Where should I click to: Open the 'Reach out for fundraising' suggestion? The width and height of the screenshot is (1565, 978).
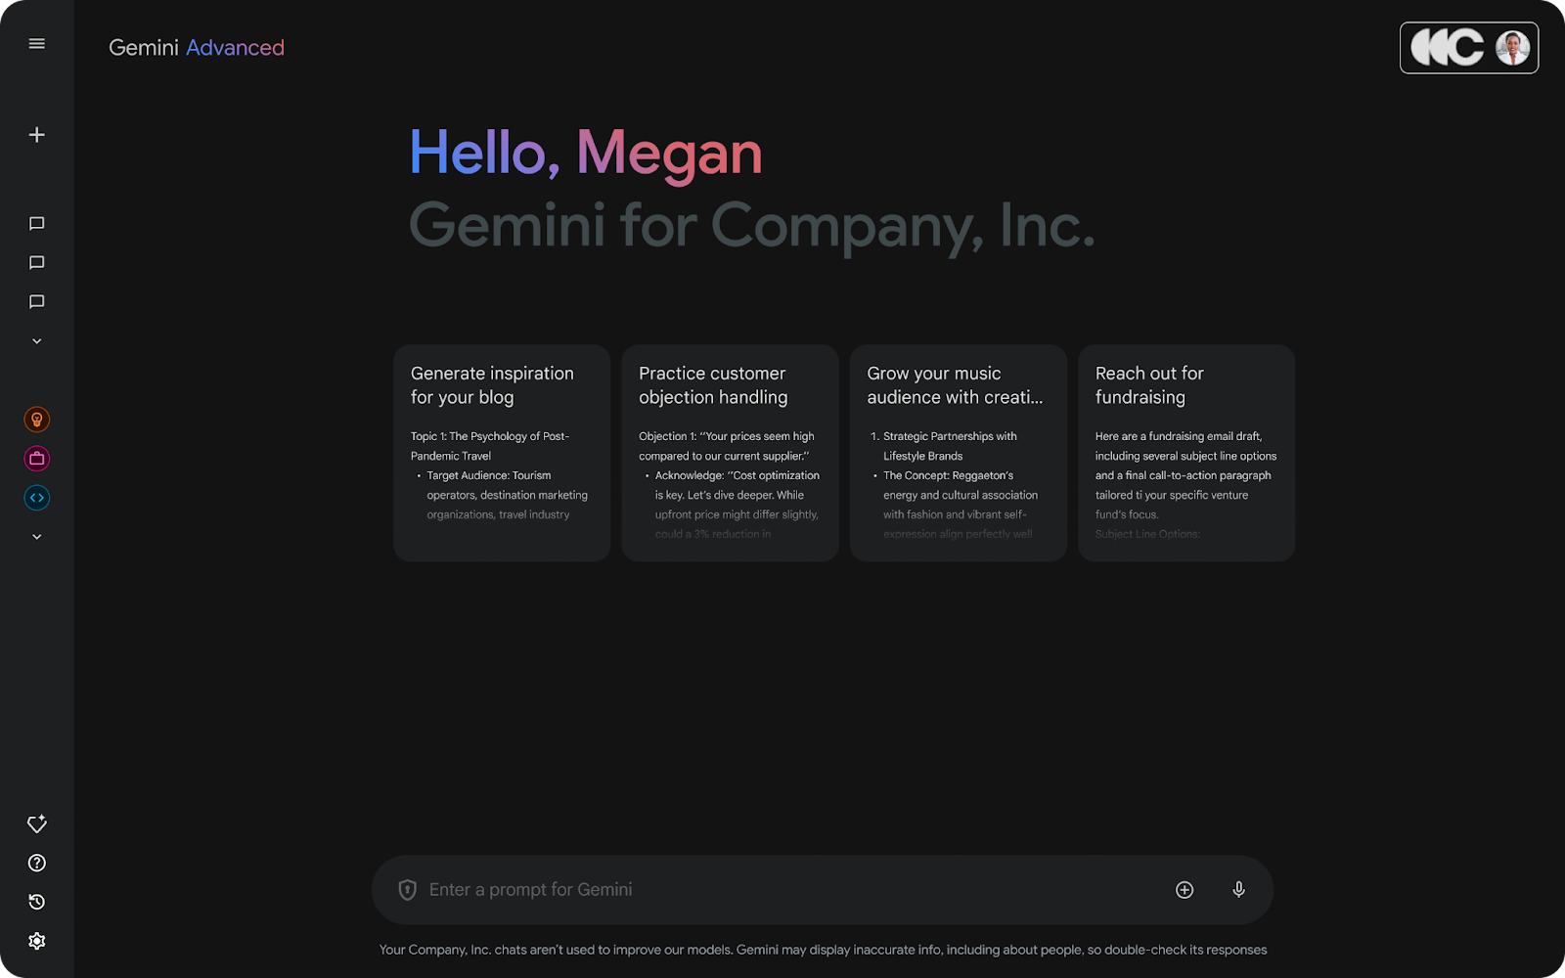click(x=1185, y=452)
